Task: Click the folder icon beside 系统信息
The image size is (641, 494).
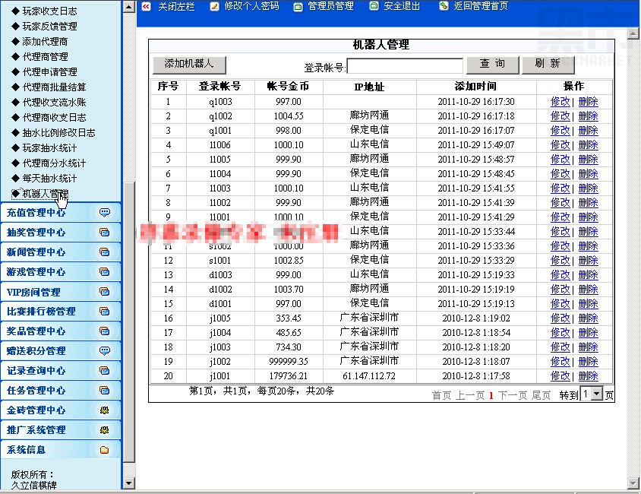Action: tap(105, 450)
